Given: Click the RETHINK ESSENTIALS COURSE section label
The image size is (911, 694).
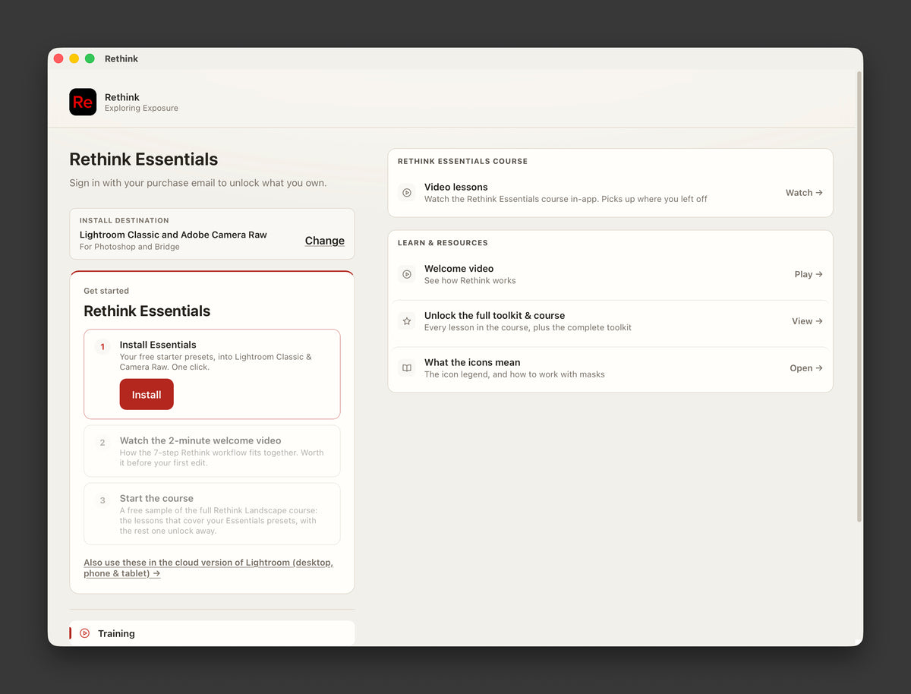Looking at the screenshot, I should click(x=462, y=161).
